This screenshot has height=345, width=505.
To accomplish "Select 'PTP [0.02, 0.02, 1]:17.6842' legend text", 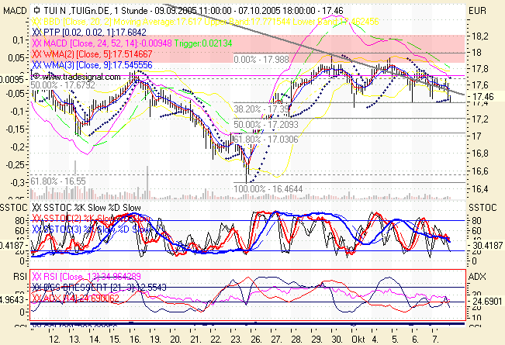I will click(95, 33).
